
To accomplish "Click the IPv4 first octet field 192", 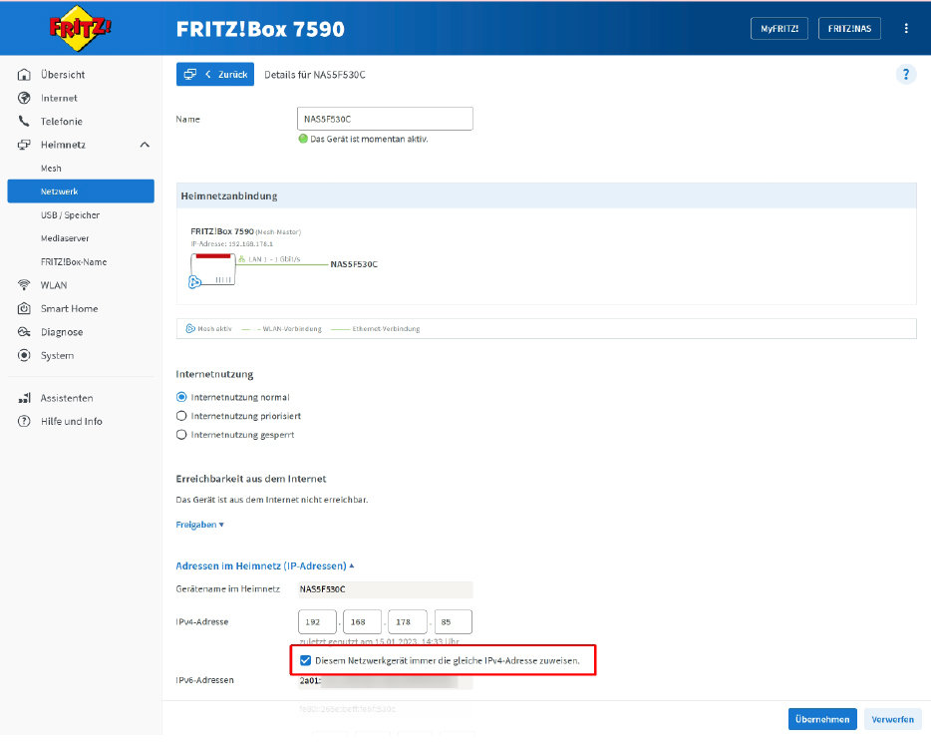I will (x=318, y=622).
